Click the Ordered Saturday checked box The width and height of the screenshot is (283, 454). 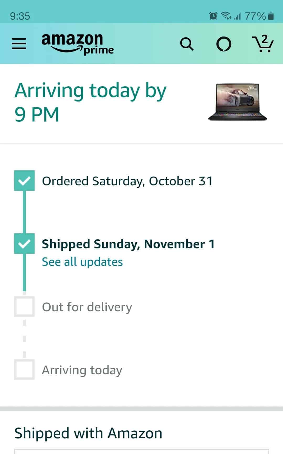tap(24, 181)
